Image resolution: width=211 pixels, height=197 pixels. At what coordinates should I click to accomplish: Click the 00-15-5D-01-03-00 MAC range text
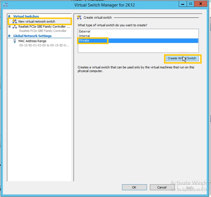click(x=44, y=45)
